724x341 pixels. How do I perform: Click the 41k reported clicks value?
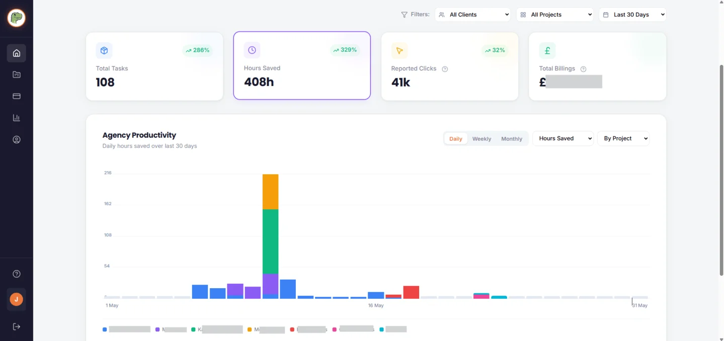click(x=400, y=82)
